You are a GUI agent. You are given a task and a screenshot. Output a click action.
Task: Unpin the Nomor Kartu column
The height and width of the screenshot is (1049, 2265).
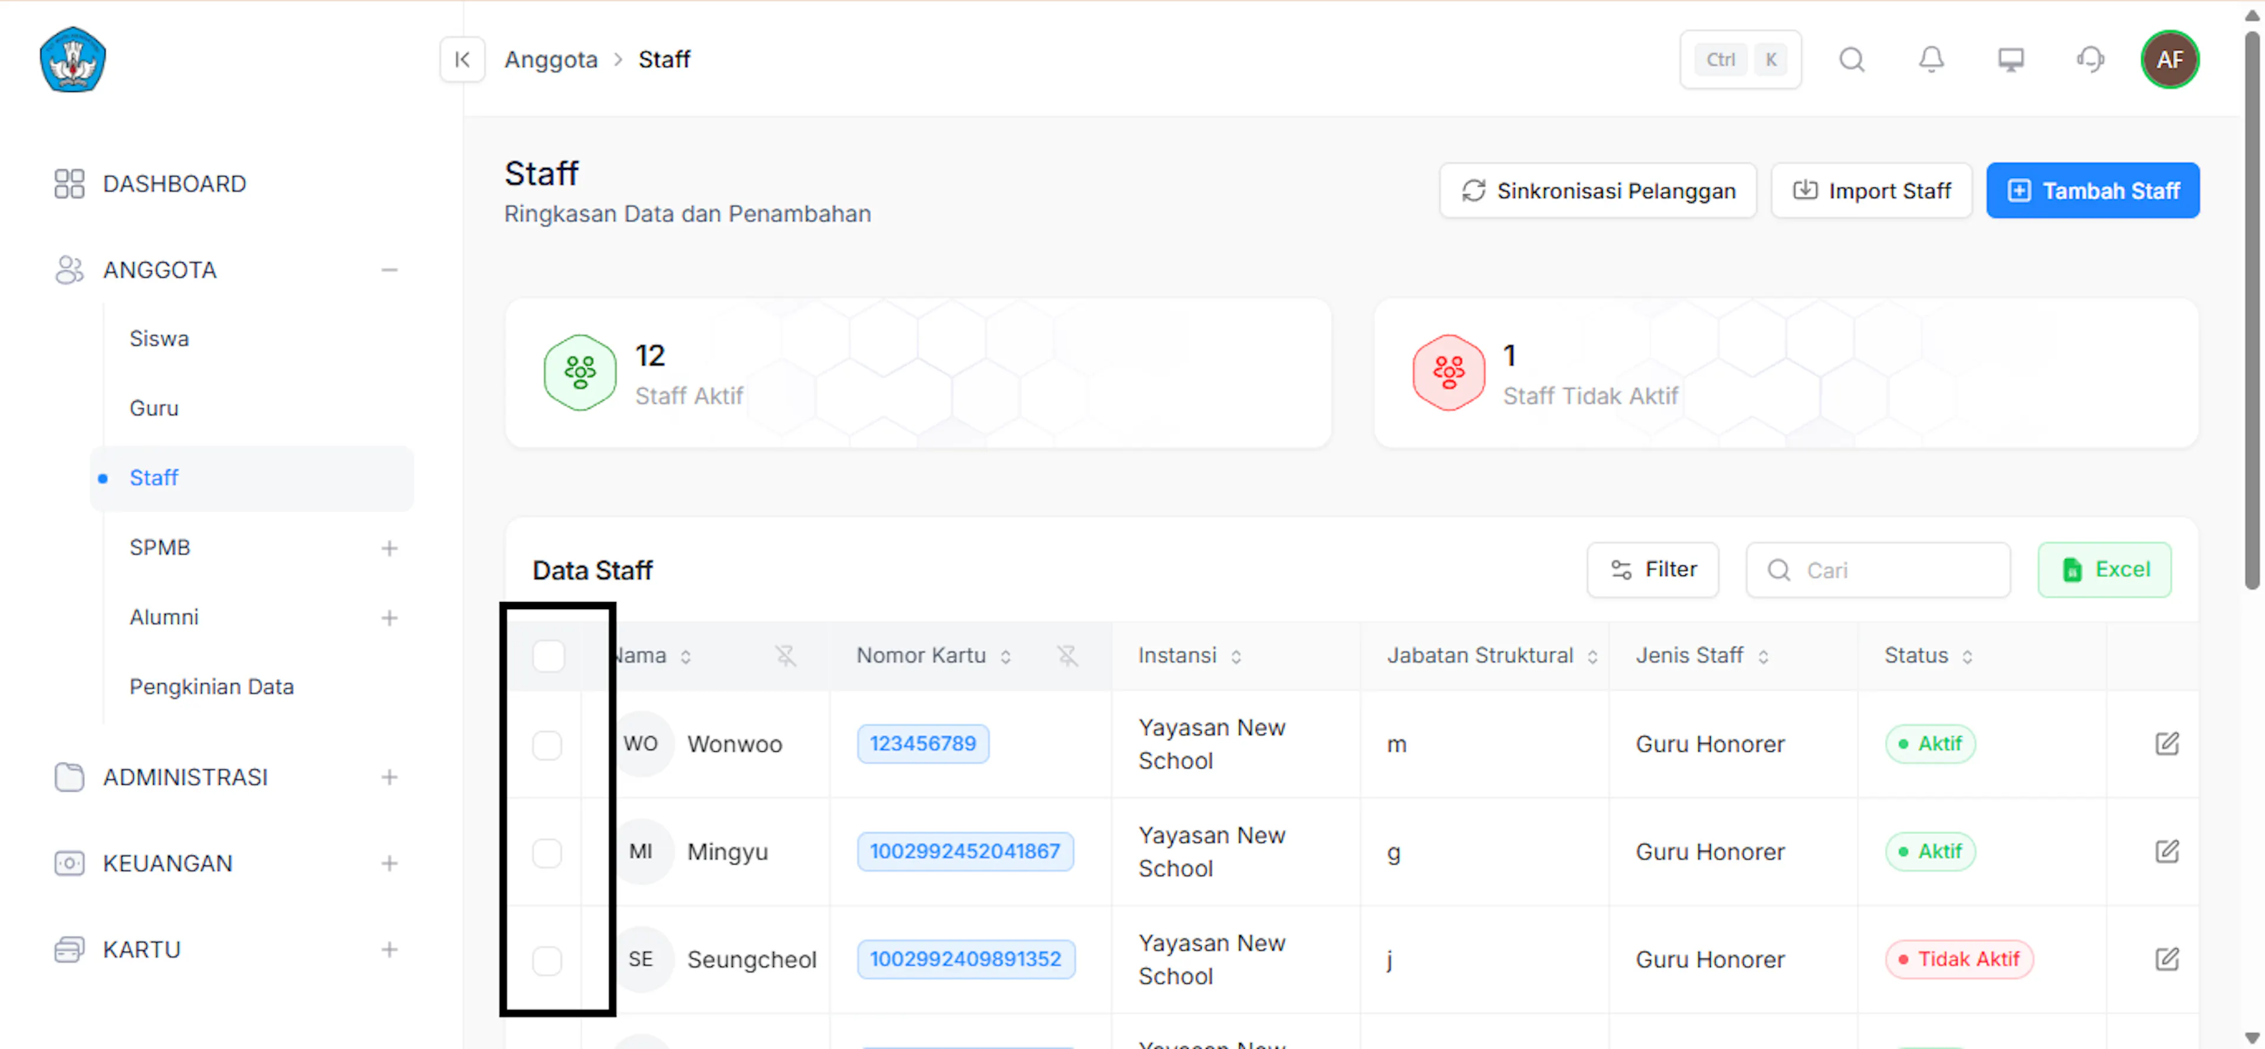pos(1068,656)
